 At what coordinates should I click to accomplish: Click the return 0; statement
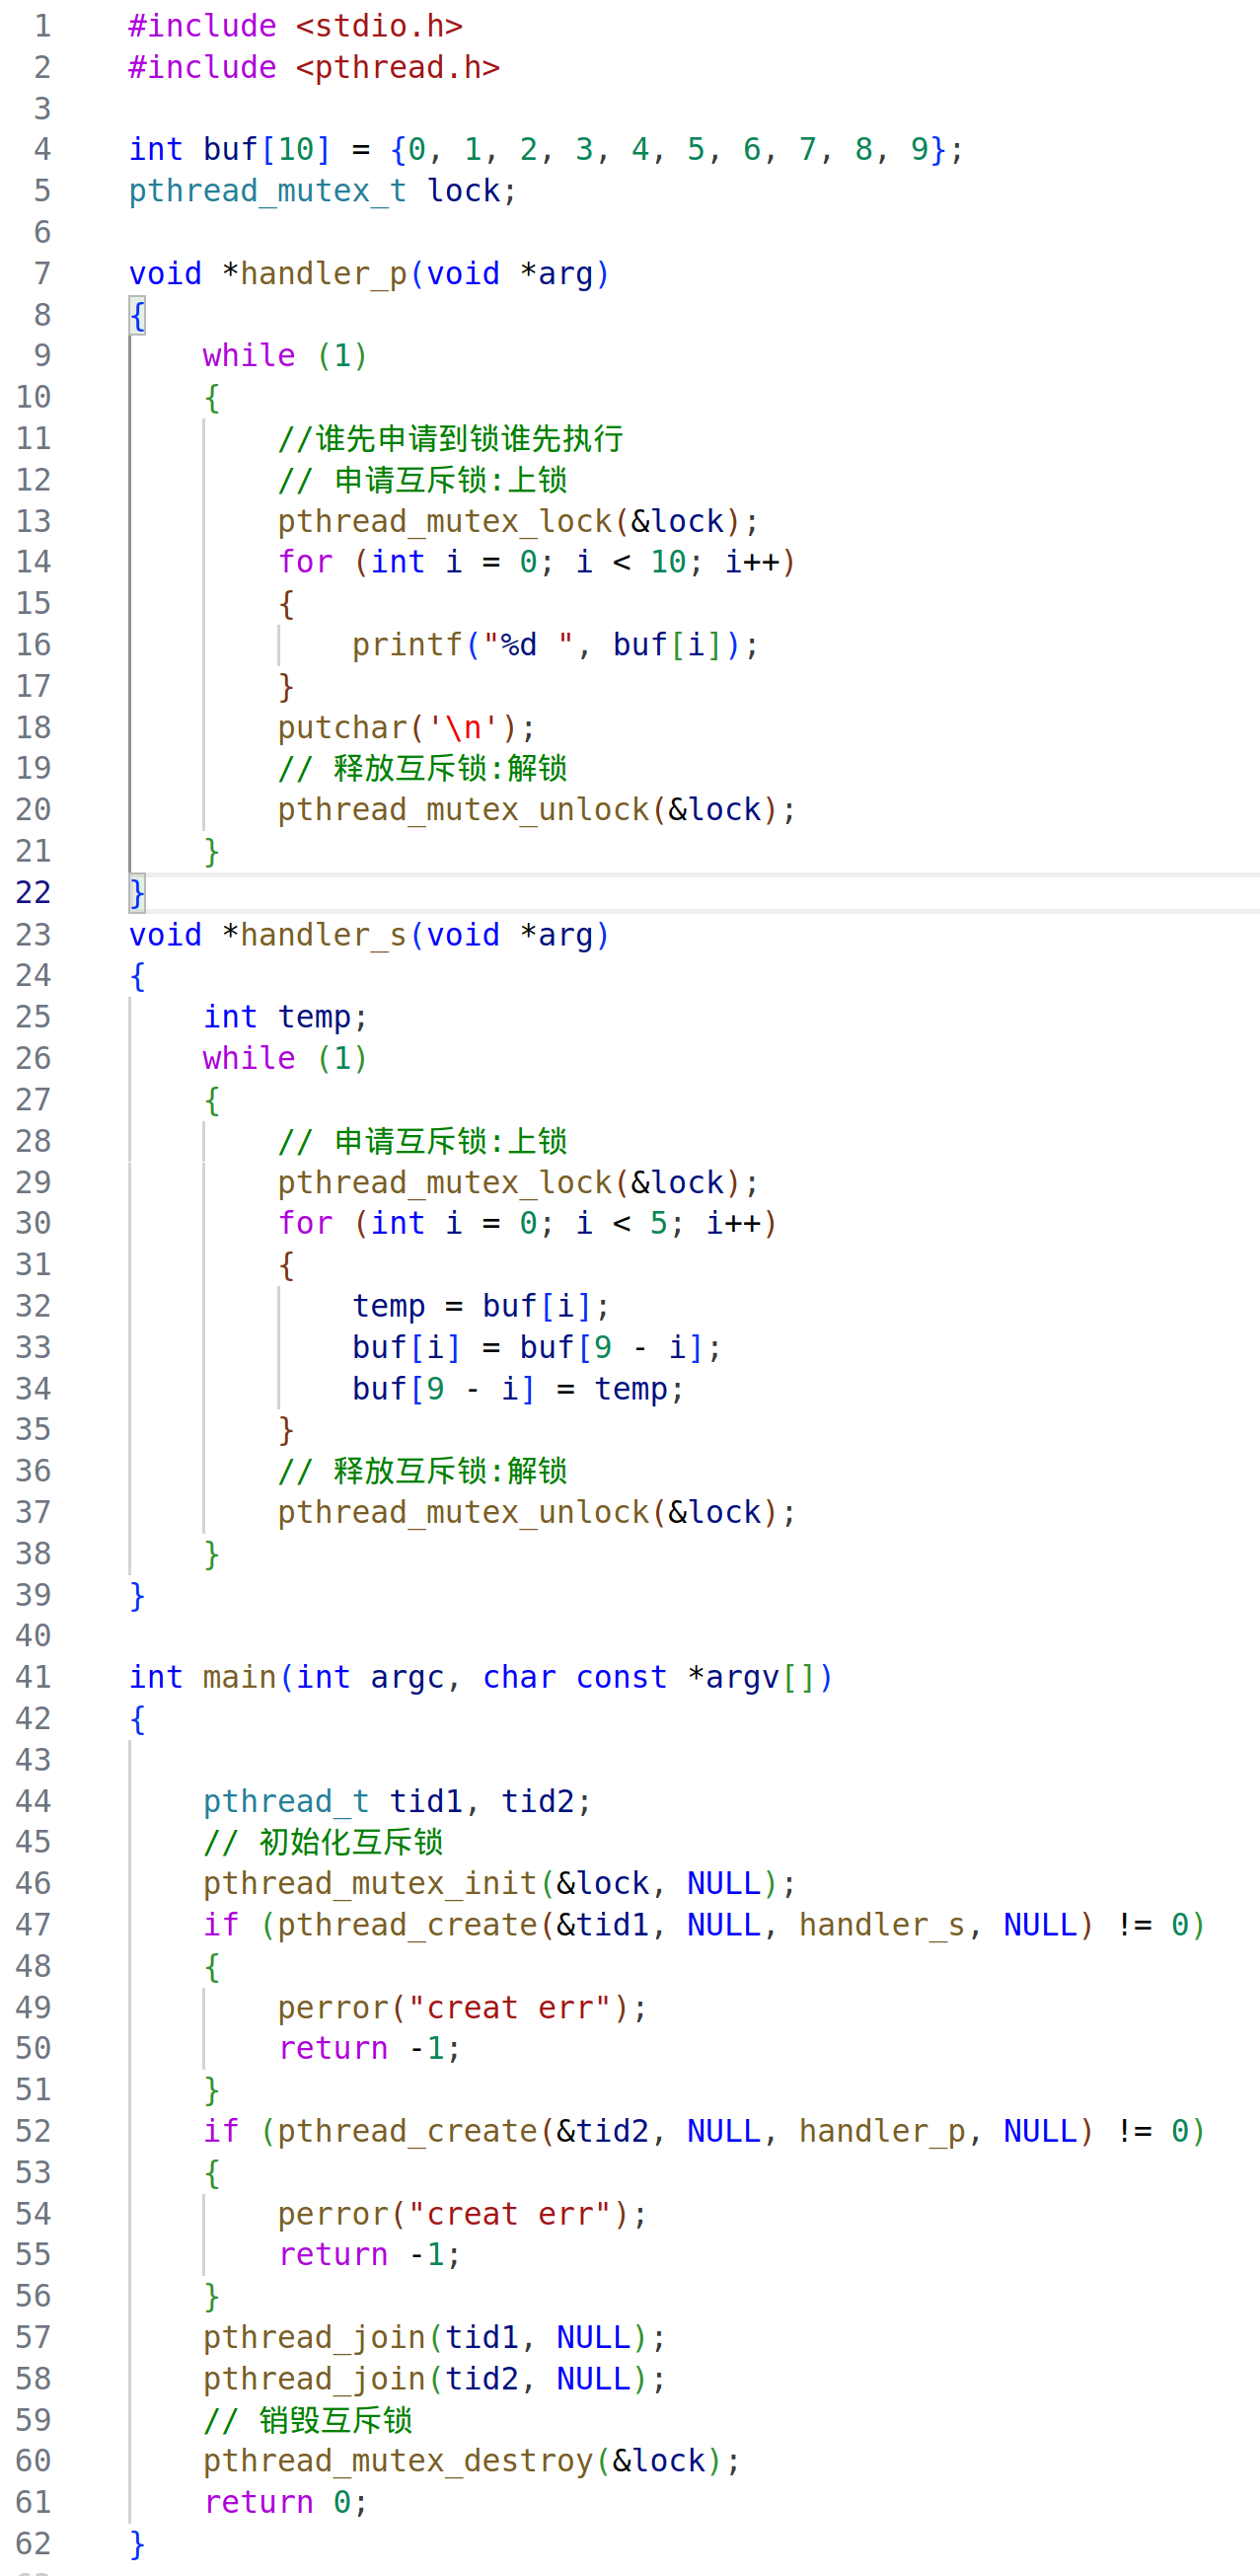[286, 2502]
